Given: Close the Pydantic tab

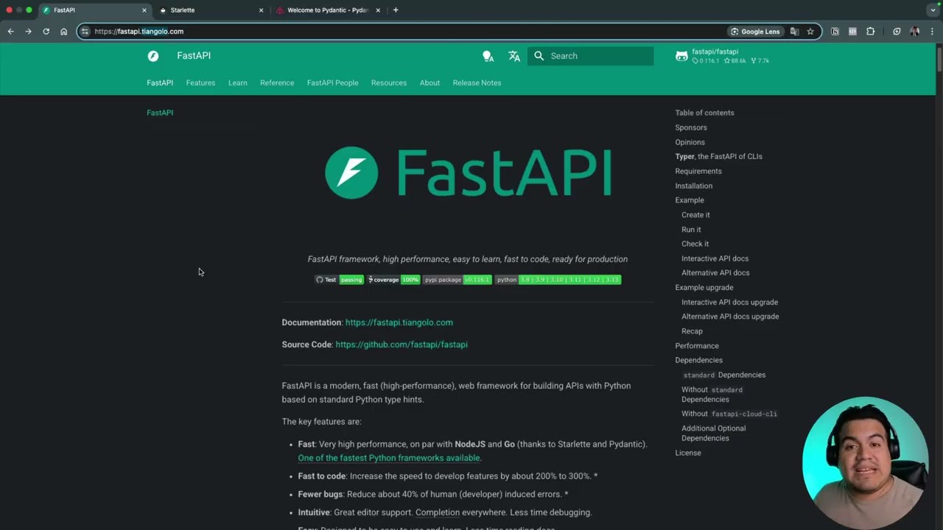Looking at the screenshot, I should [x=378, y=10].
